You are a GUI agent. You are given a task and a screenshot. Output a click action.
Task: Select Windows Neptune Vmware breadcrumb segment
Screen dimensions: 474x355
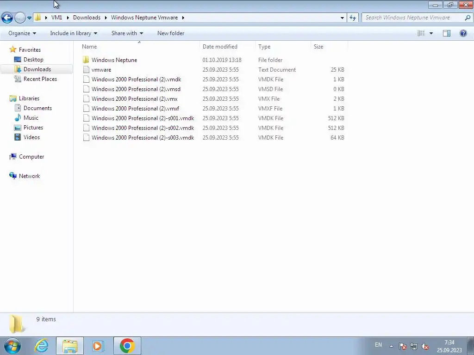click(x=144, y=18)
